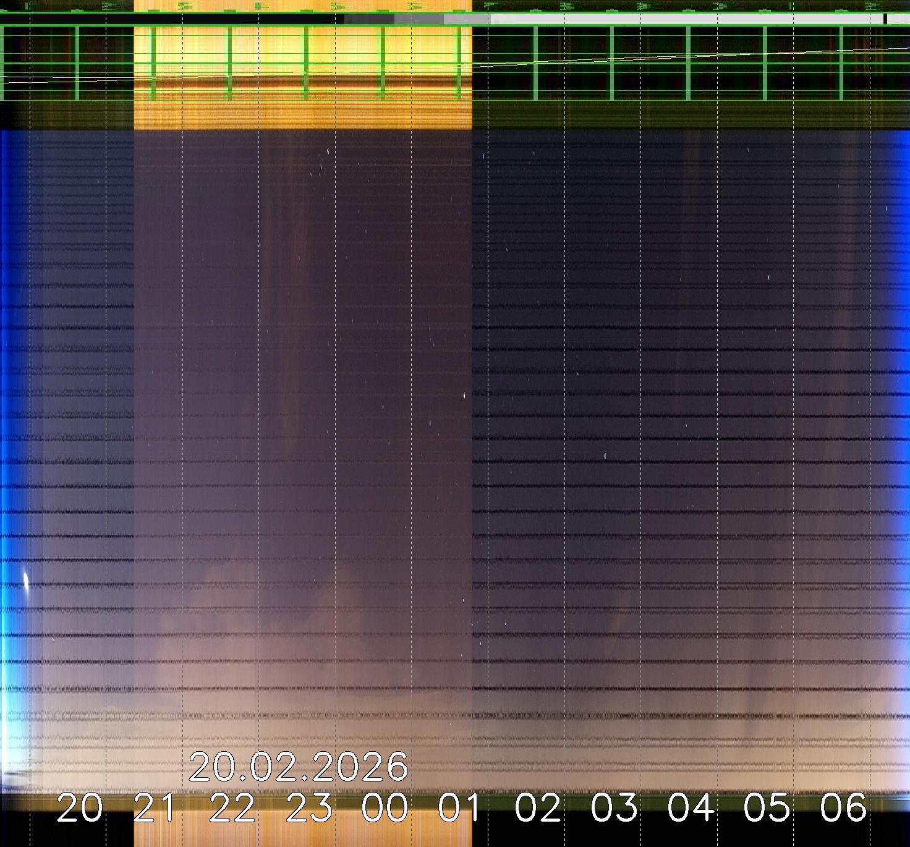Screen dimensions: 910x847
Task: Select the 04 hour marker
Action: click(x=691, y=808)
